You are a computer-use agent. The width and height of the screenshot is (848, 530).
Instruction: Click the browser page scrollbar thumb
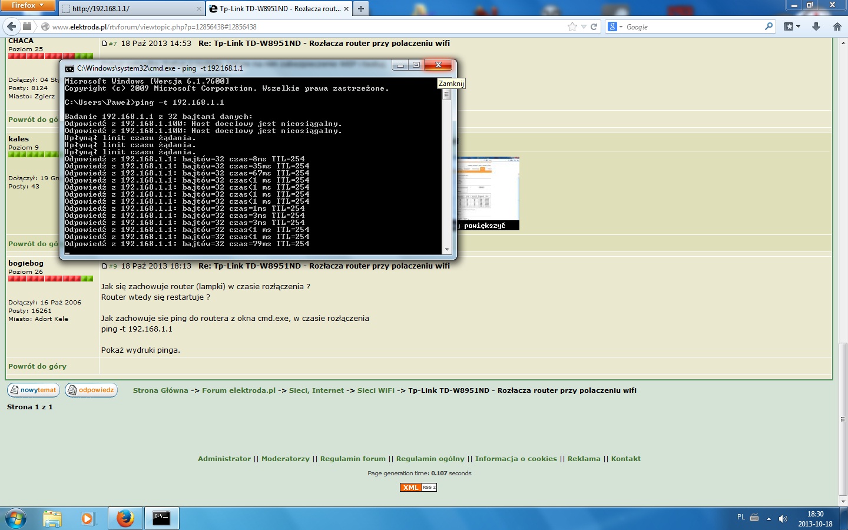[x=843, y=419]
